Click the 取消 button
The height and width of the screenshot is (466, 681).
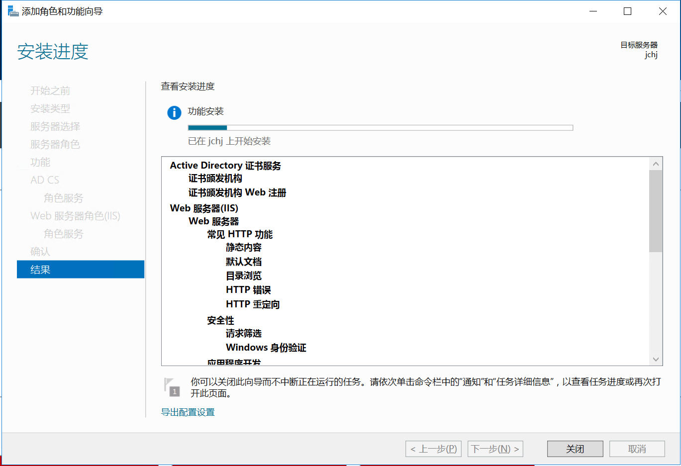[x=637, y=449]
